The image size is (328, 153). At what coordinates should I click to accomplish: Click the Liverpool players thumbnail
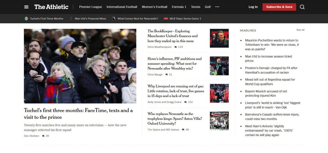point(219,93)
